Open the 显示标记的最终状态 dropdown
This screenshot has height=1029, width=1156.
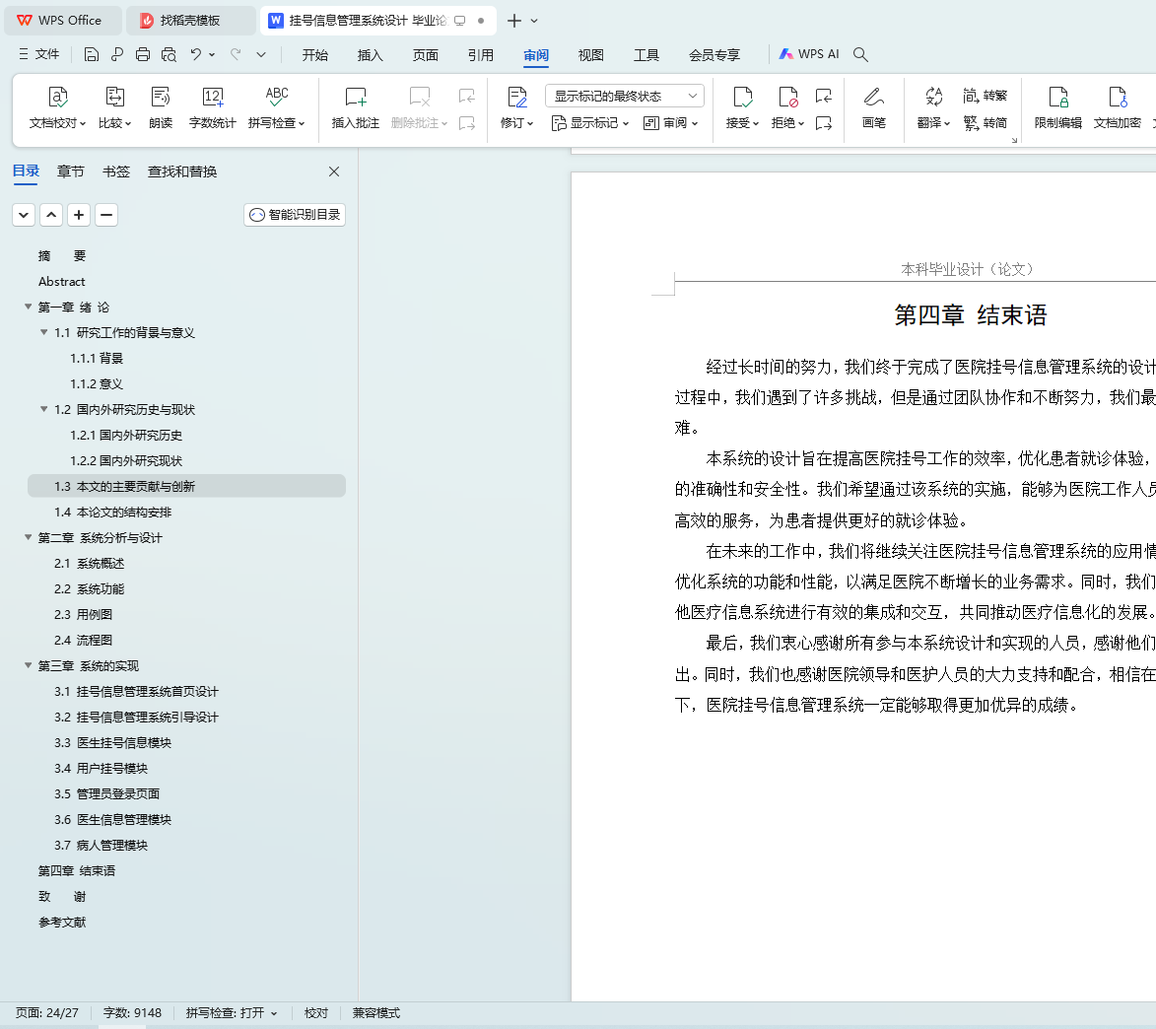pos(625,96)
